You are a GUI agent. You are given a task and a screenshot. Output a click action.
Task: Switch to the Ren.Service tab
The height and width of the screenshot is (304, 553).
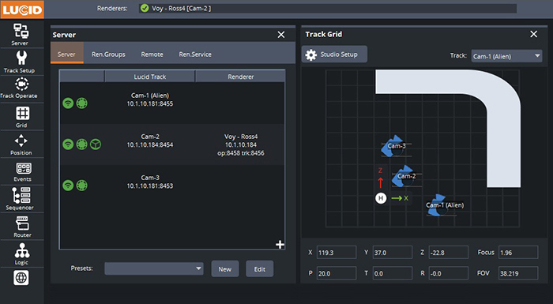coord(195,54)
